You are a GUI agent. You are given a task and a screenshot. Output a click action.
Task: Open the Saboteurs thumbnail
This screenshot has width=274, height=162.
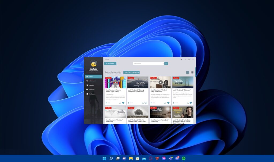(x=183, y=82)
